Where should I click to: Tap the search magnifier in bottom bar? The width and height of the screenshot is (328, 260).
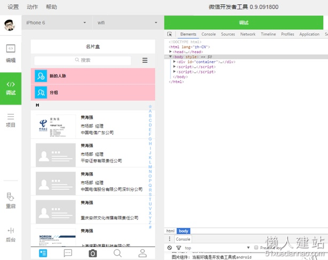(x=117, y=253)
